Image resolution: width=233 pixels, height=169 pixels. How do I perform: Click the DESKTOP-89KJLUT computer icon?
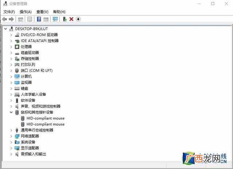tap(11, 29)
